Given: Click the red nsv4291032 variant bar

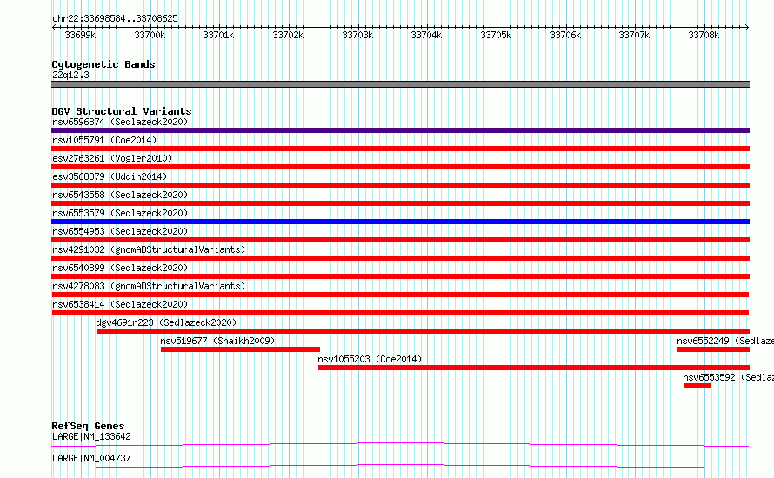Looking at the screenshot, I should 400,258.
